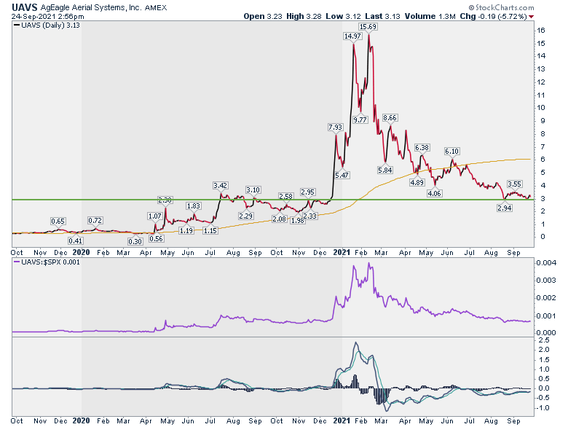
Task: Click the 16 value on price axis
Action: coord(541,31)
